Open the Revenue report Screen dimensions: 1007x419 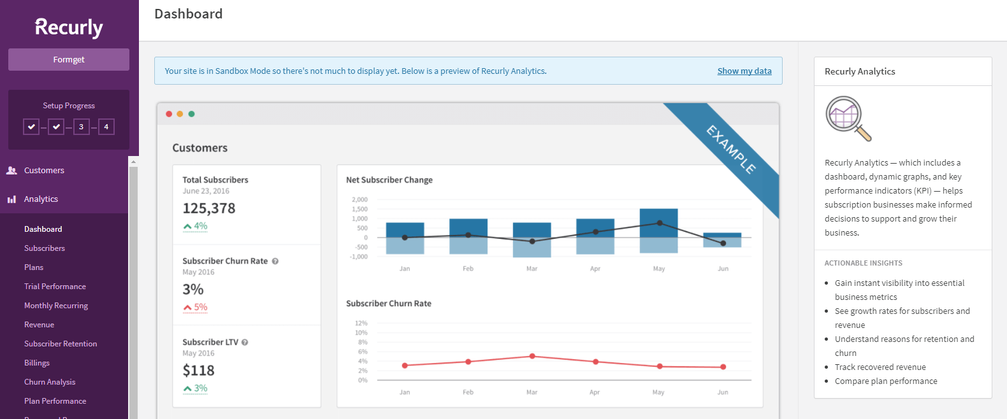pyautogui.click(x=39, y=325)
